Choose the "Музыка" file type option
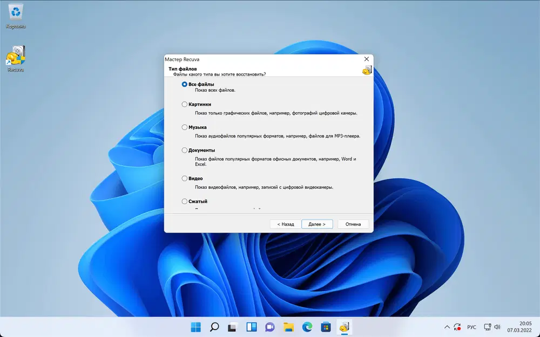Screen dimensions: 540x337 185,127
